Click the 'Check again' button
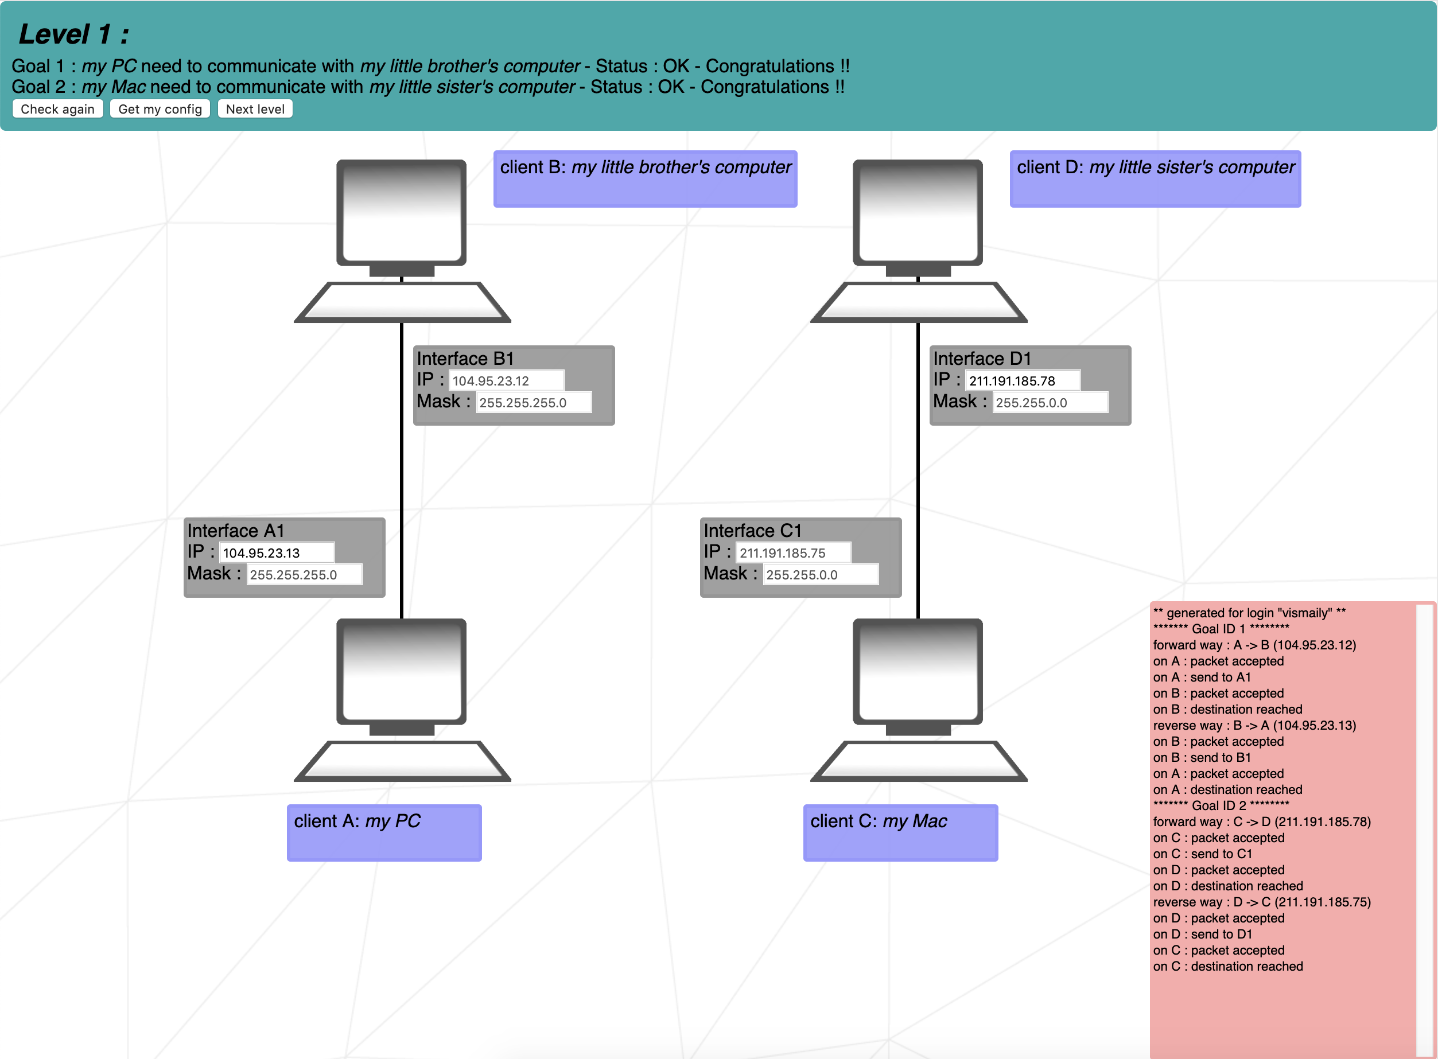 pyautogui.click(x=57, y=108)
